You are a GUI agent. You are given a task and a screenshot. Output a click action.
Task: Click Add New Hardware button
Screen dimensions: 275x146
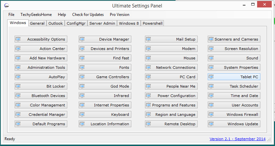pos(41,58)
